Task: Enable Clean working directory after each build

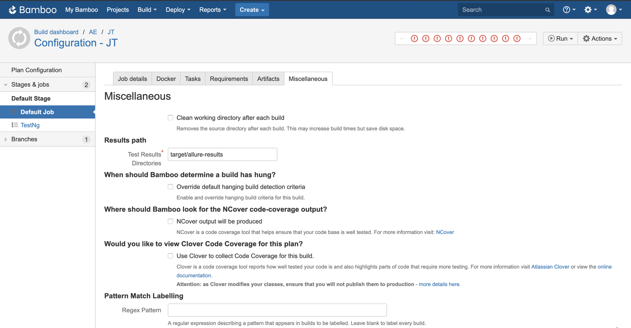Action: click(171, 118)
